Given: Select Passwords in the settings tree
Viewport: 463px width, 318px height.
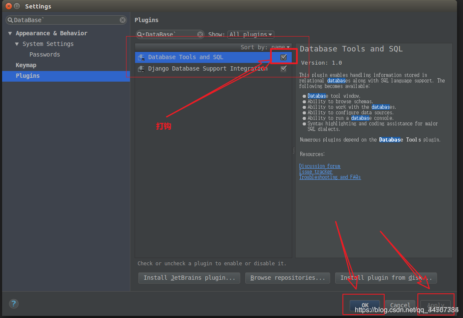Looking at the screenshot, I should pos(45,54).
